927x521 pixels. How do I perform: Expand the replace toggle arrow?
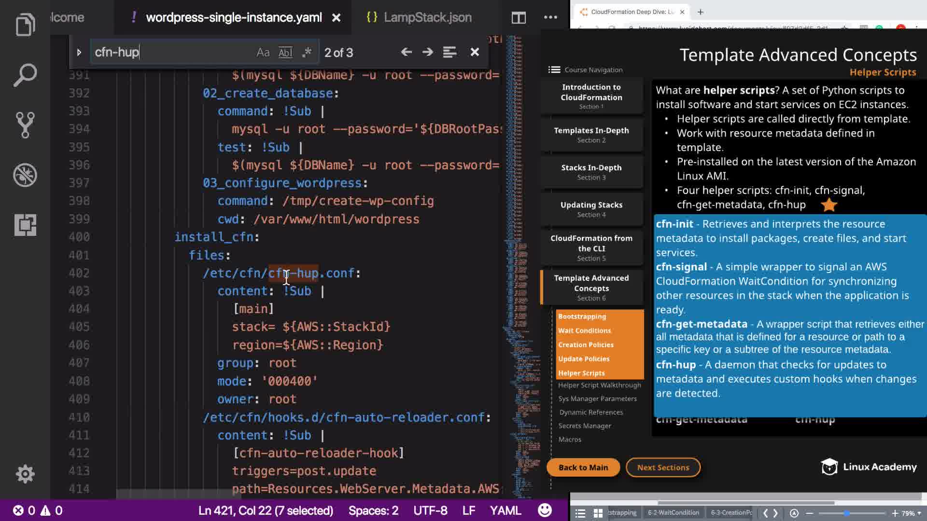click(x=79, y=52)
